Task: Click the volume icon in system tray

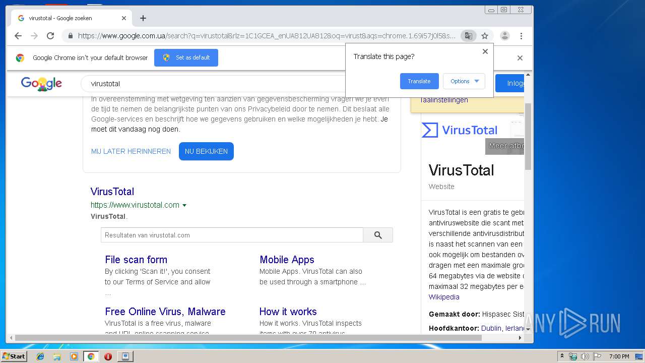Action: click(585, 356)
